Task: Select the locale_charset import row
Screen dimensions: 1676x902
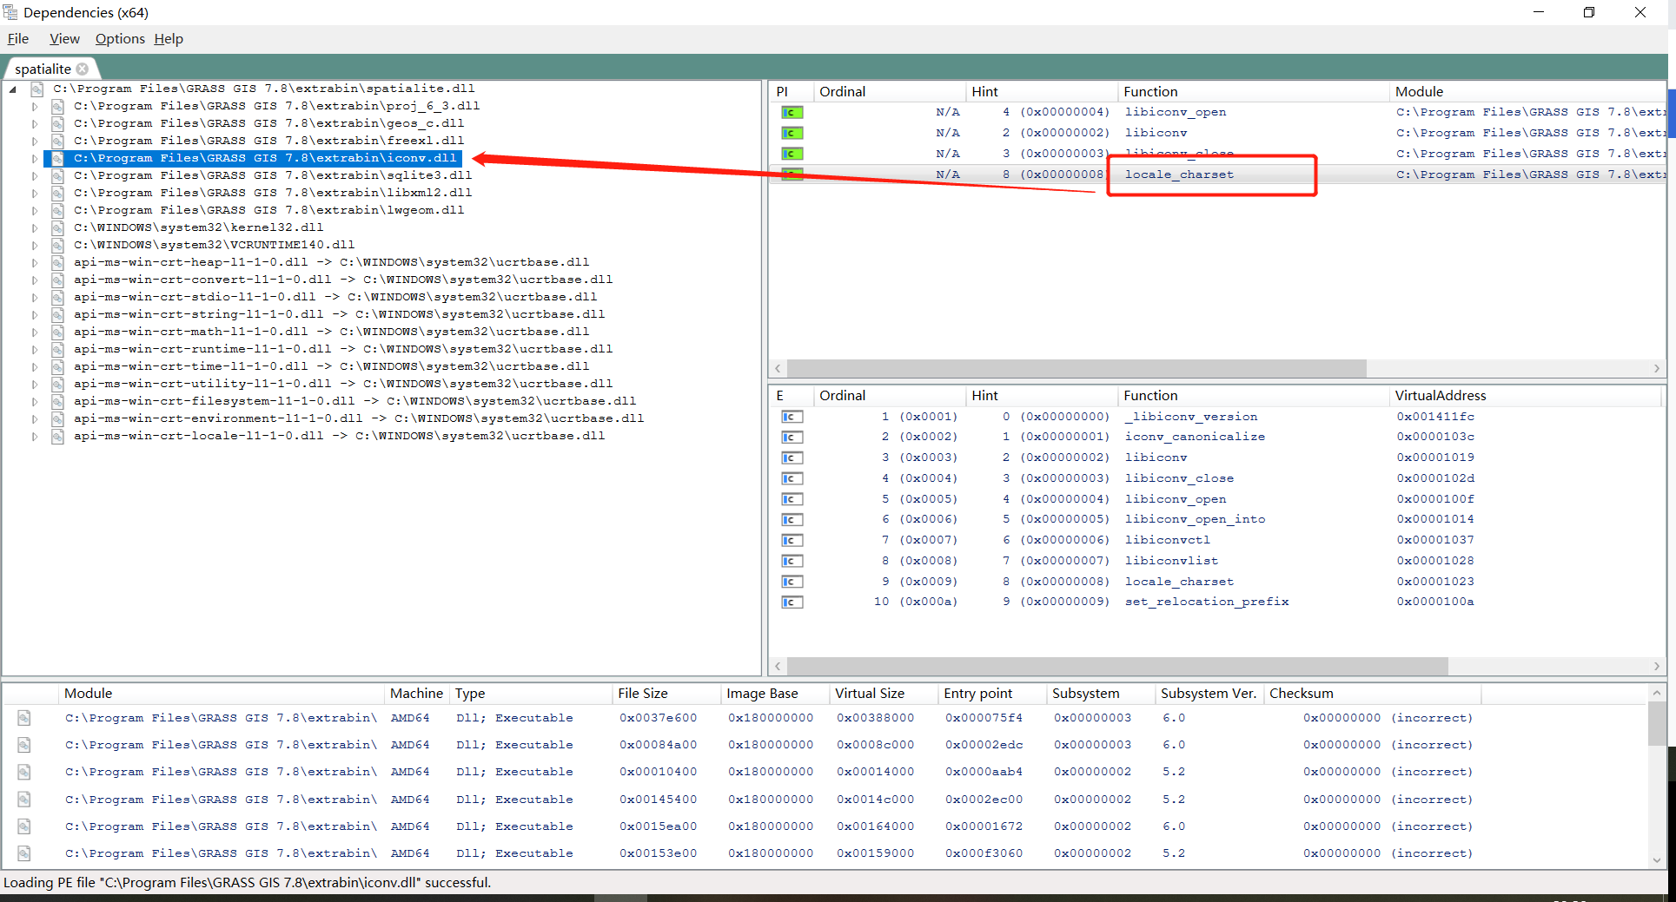Action: click(1217, 174)
